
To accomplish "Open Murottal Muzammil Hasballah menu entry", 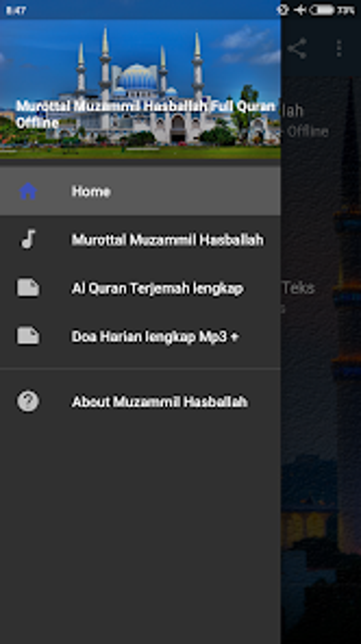I will [167, 240].
